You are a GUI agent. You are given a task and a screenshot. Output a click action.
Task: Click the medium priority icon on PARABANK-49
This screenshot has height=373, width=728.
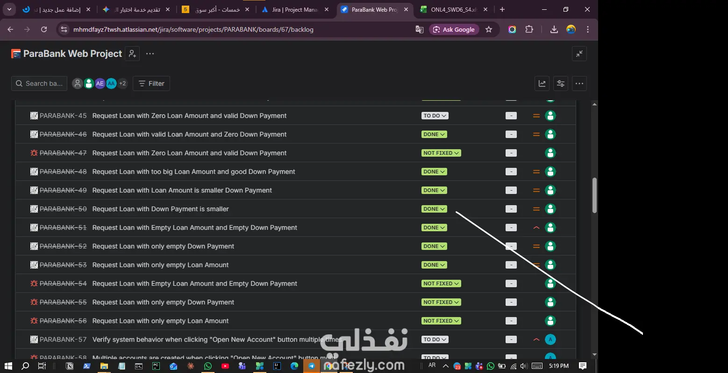click(536, 190)
